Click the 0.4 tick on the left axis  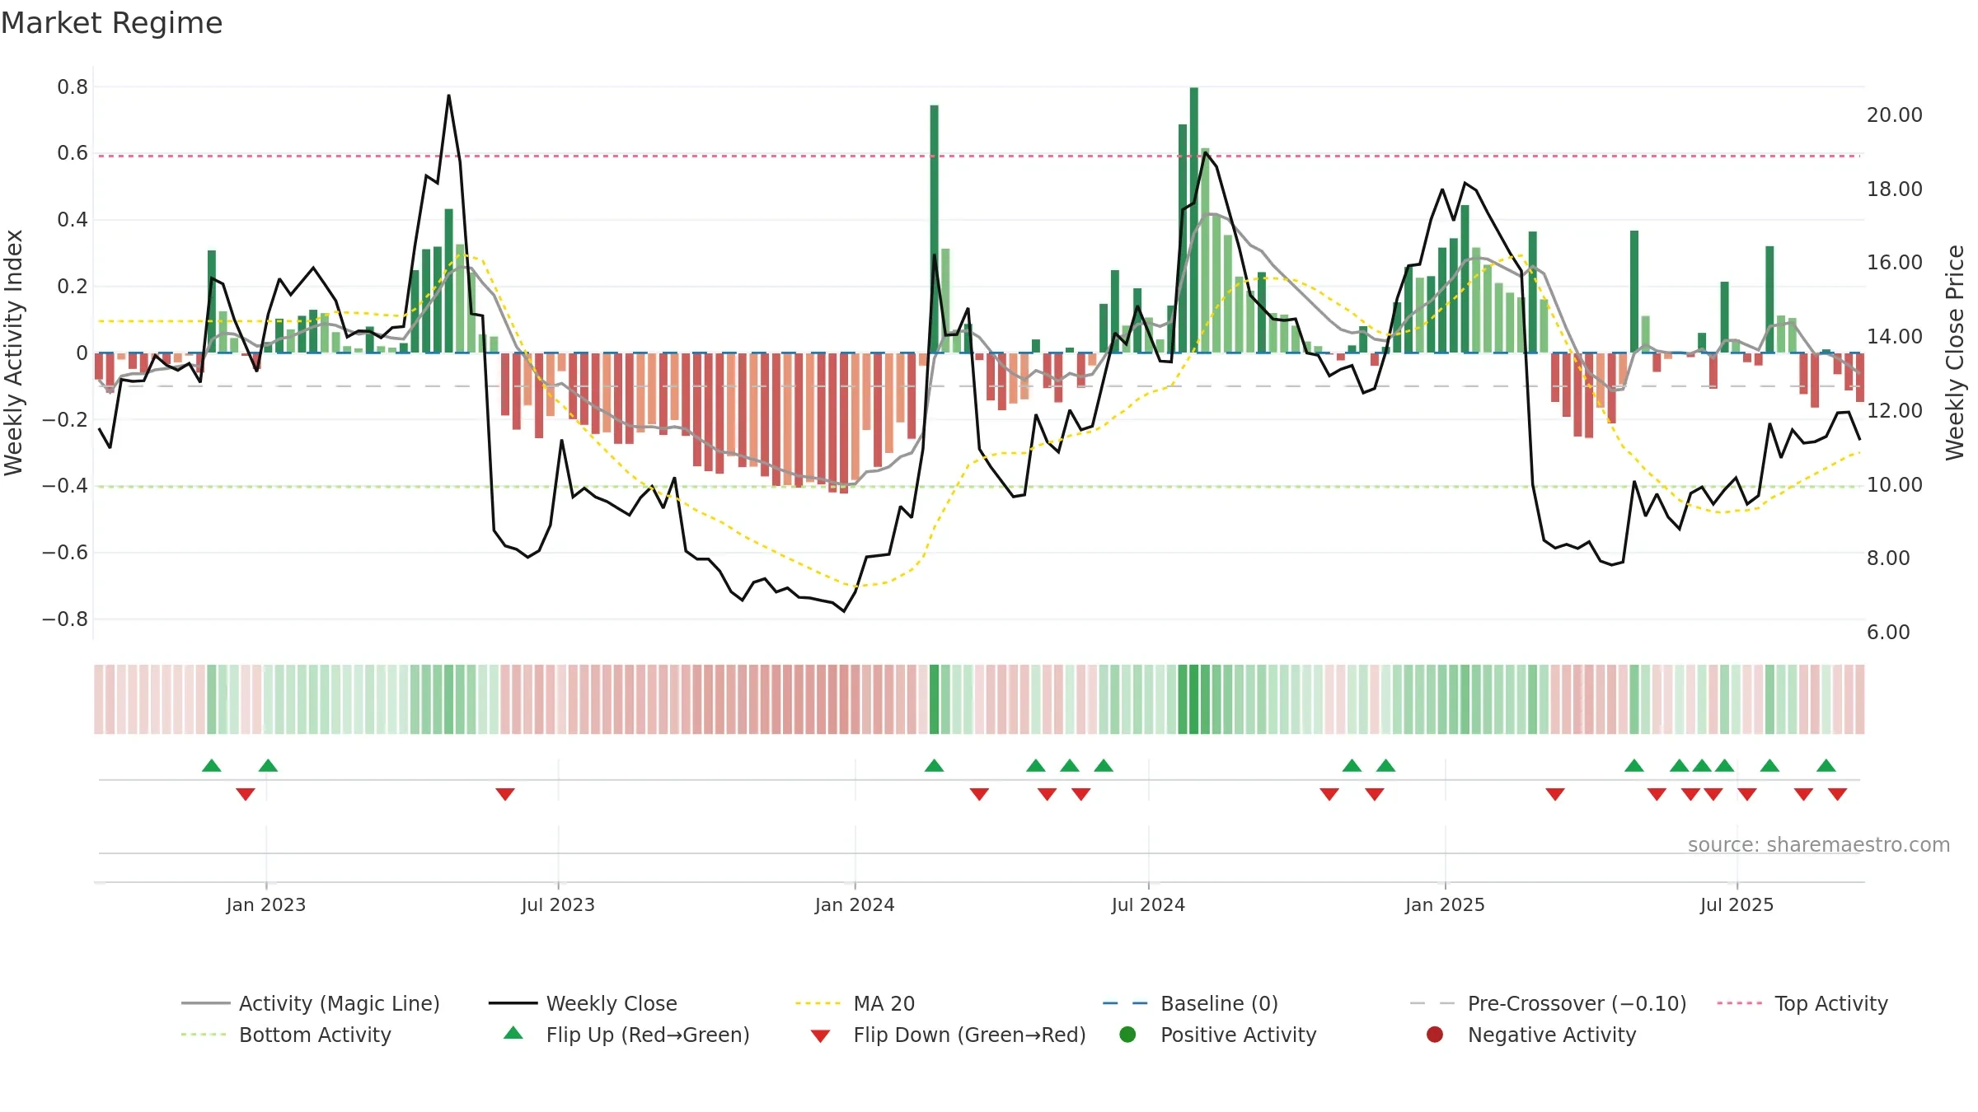(x=73, y=220)
